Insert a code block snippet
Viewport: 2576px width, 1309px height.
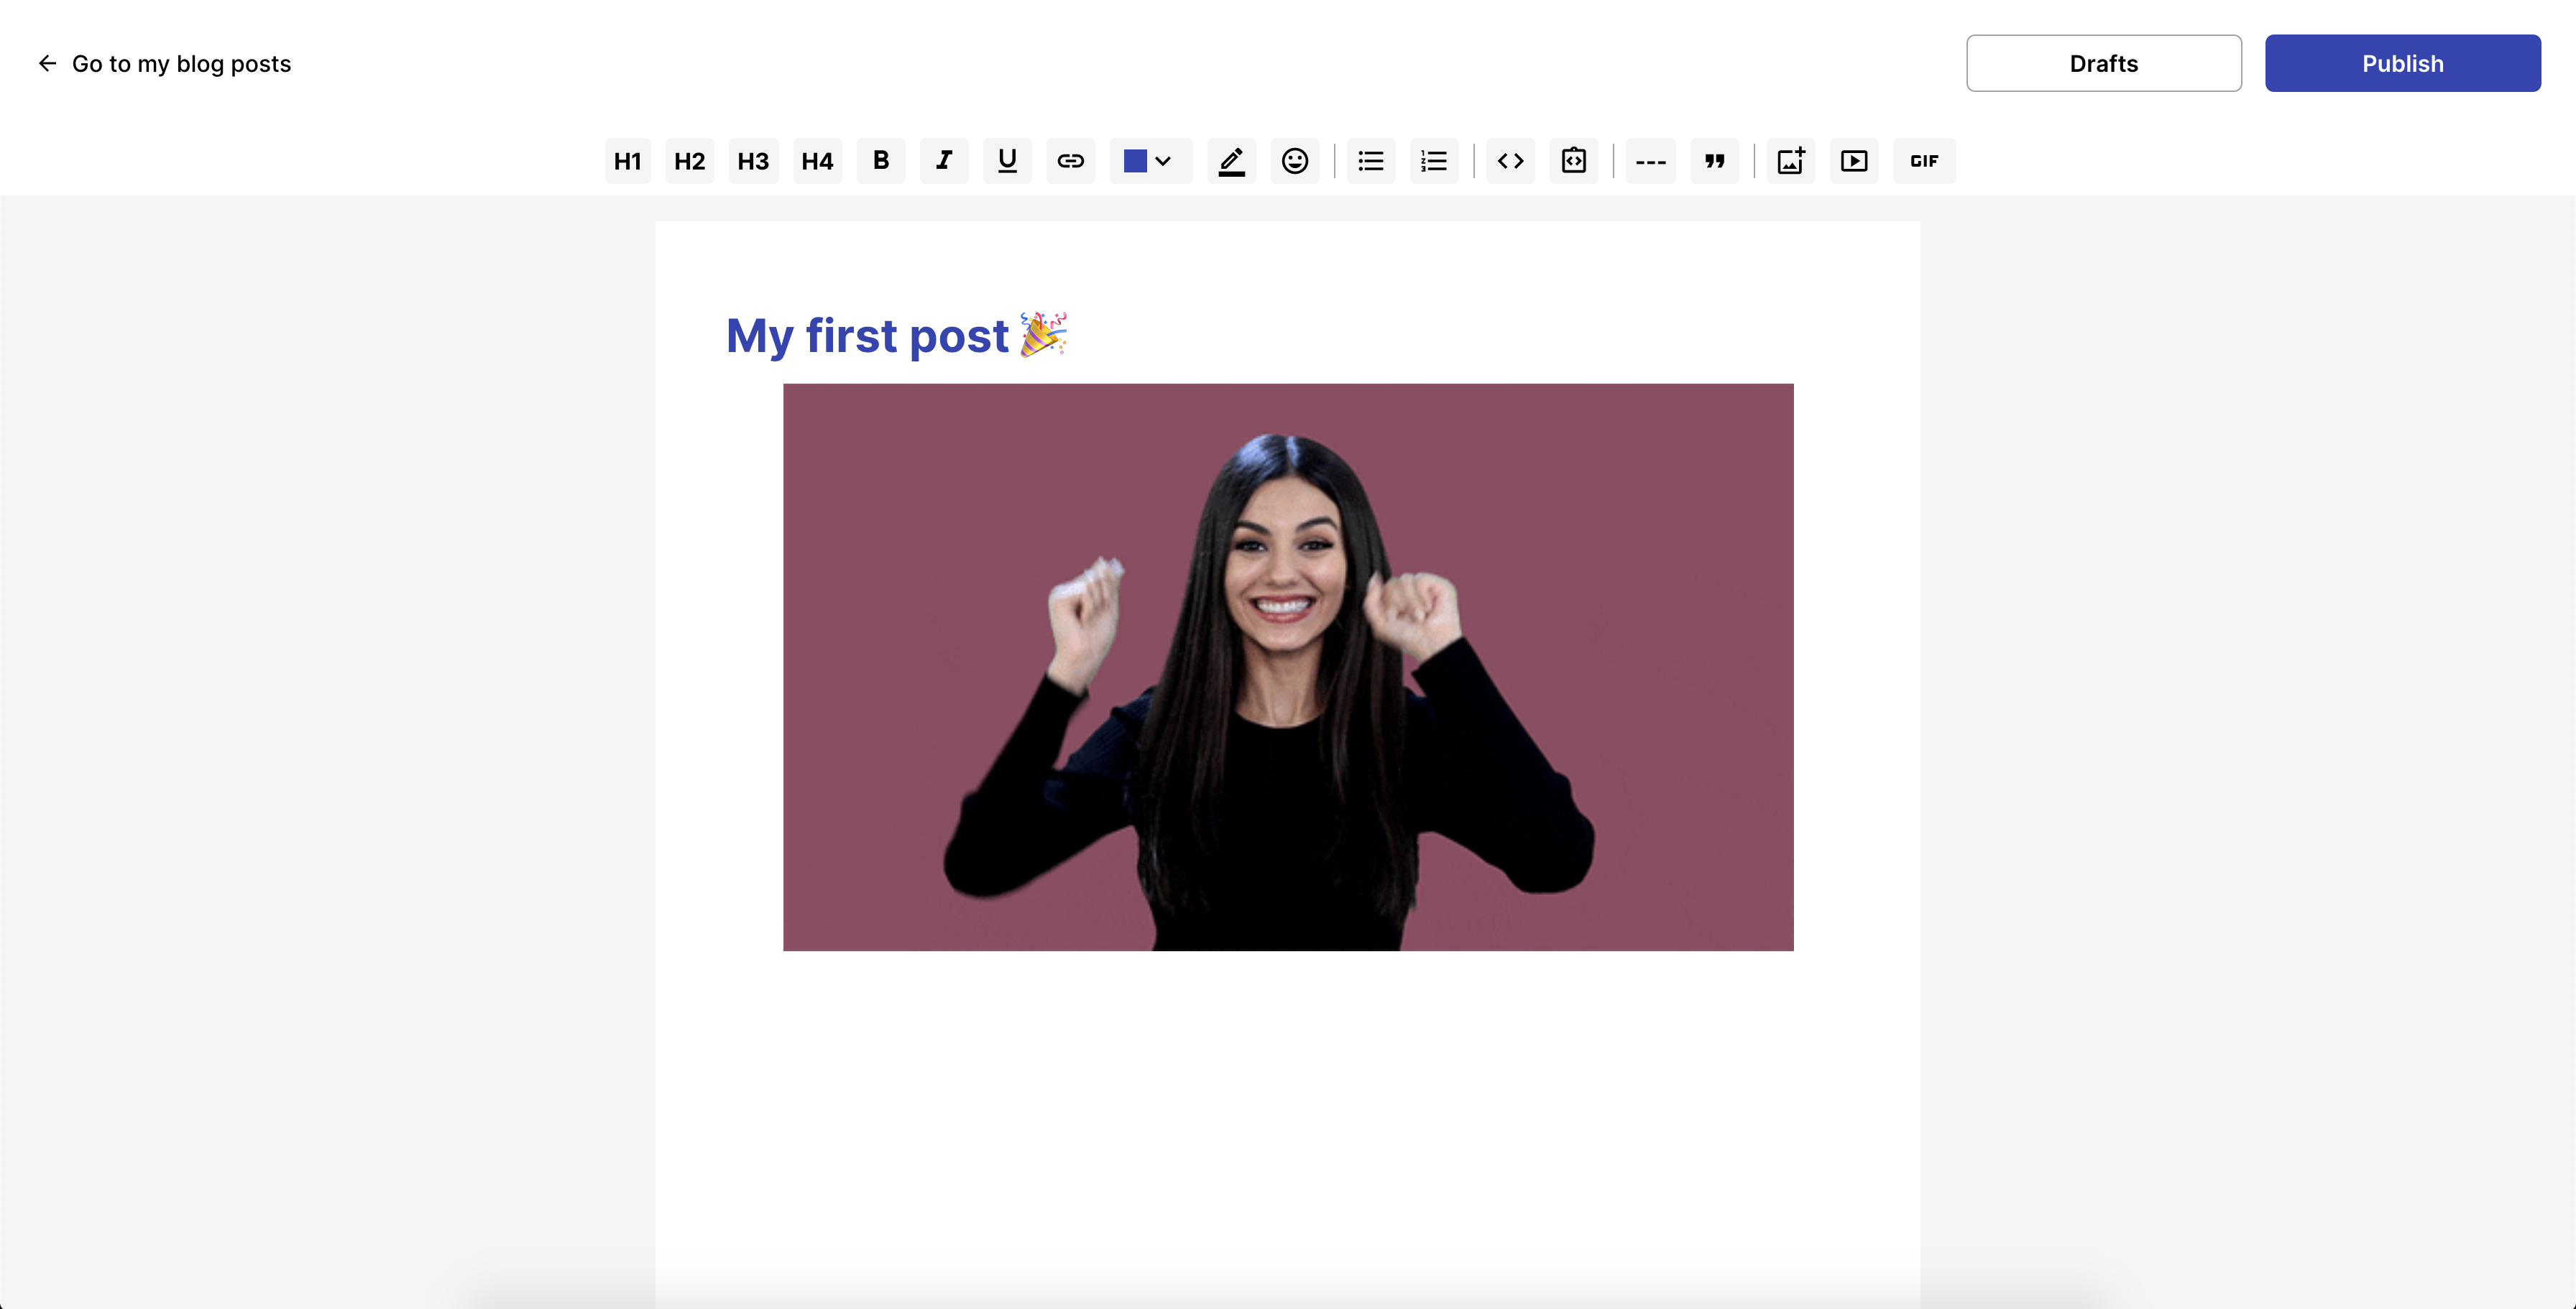(x=1573, y=161)
